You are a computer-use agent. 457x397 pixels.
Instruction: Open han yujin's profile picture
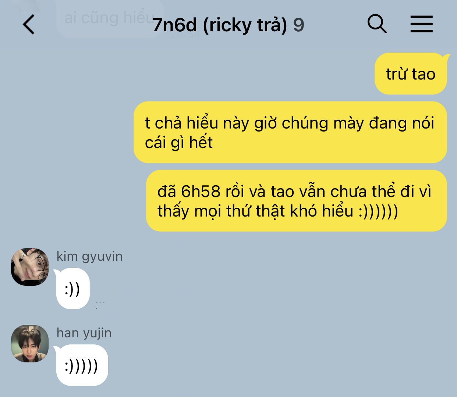point(30,343)
